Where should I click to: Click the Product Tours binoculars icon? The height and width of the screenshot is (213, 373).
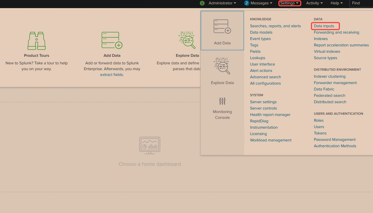click(x=37, y=41)
